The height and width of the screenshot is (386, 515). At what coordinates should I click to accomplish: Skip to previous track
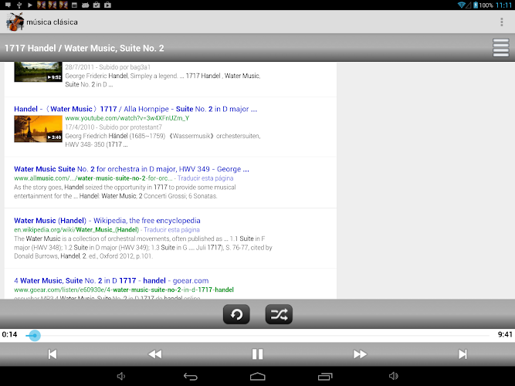tap(53, 354)
